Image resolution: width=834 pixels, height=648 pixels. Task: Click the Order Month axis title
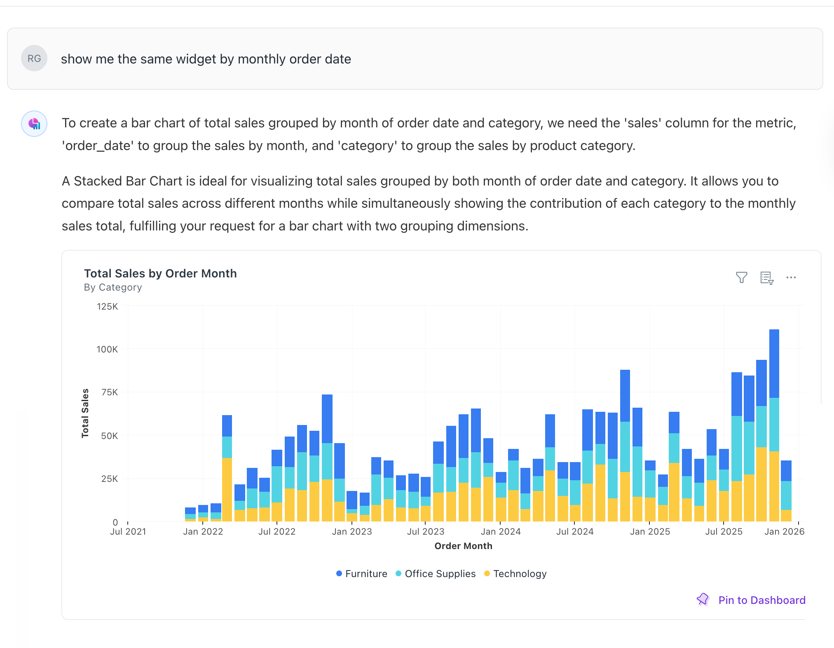pos(463,546)
